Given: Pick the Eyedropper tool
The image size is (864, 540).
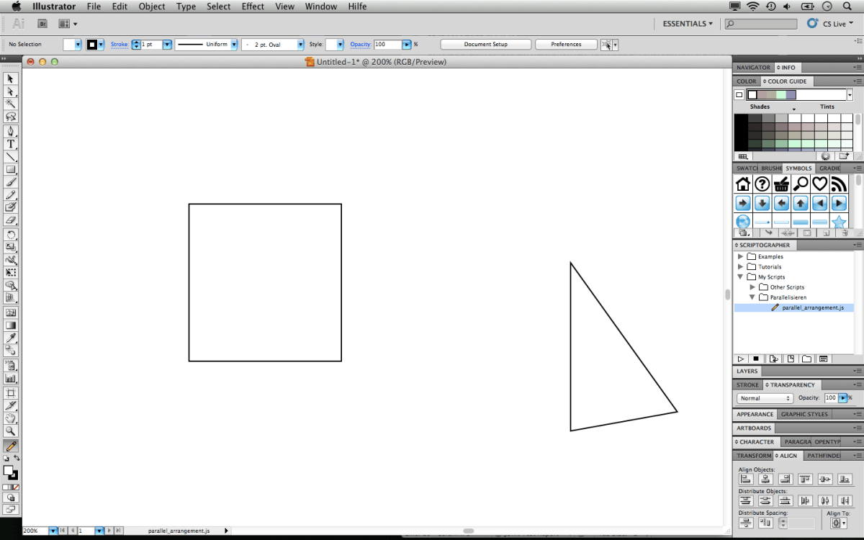Looking at the screenshot, I should point(11,338).
